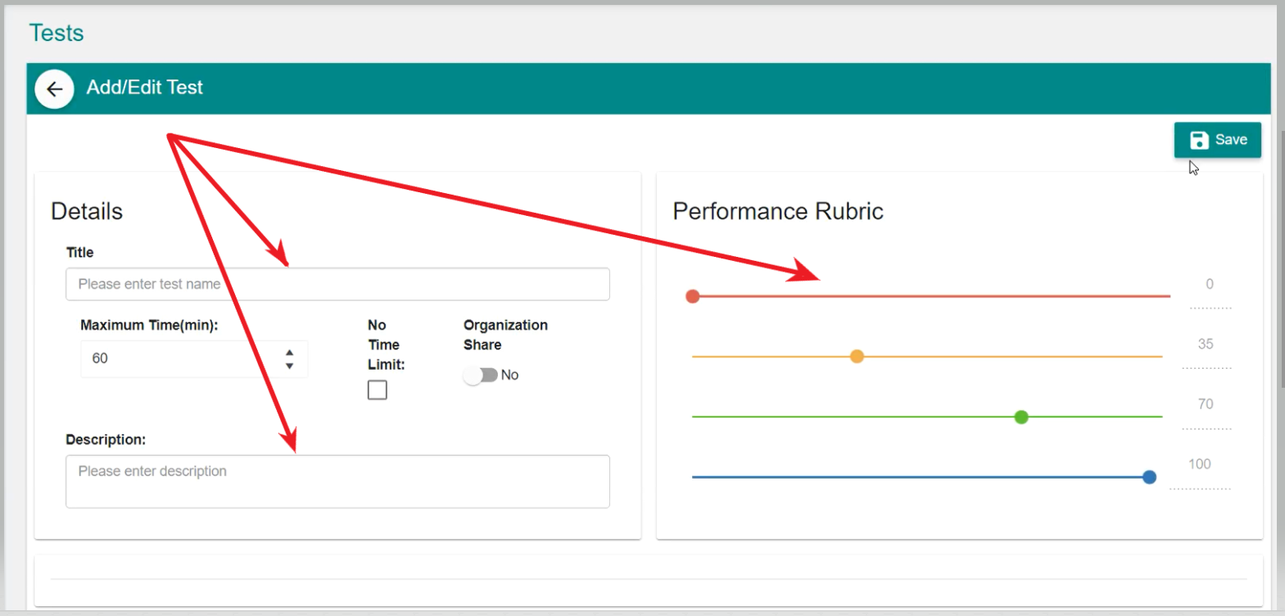This screenshot has width=1285, height=616.
Task: Click the Add/Edit Test header title
Action: pyautogui.click(x=145, y=88)
